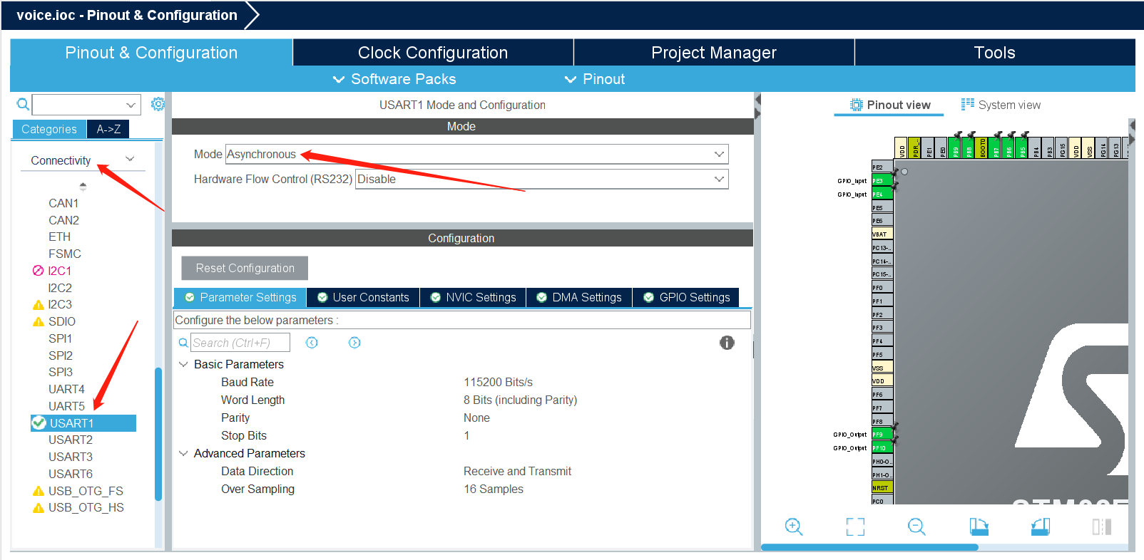
Task: Select pin PB9 on the top edge
Action: (x=955, y=147)
